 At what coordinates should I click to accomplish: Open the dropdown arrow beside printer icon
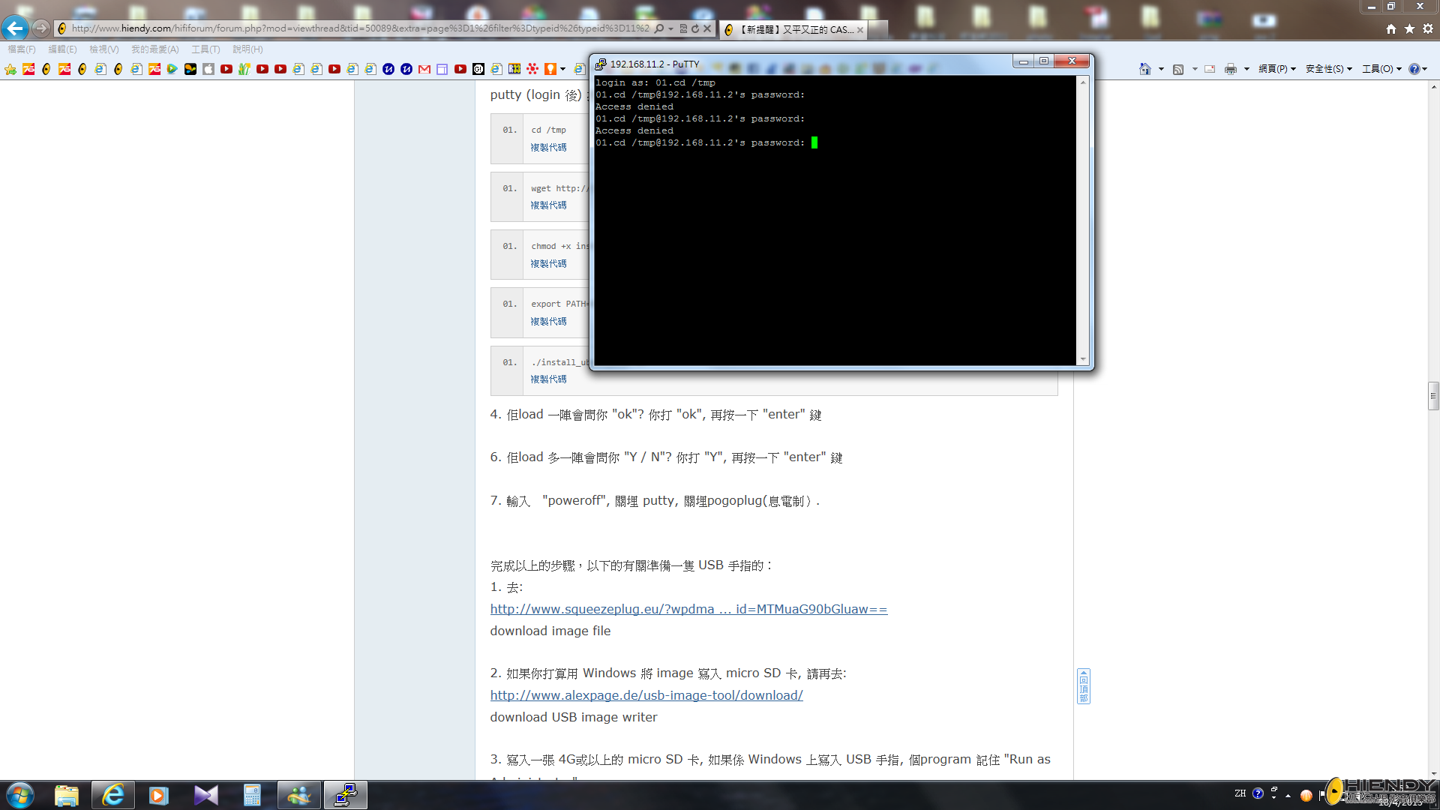(x=1246, y=69)
